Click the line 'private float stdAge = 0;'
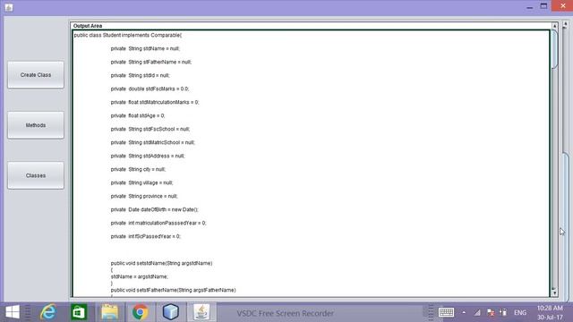 coord(138,115)
